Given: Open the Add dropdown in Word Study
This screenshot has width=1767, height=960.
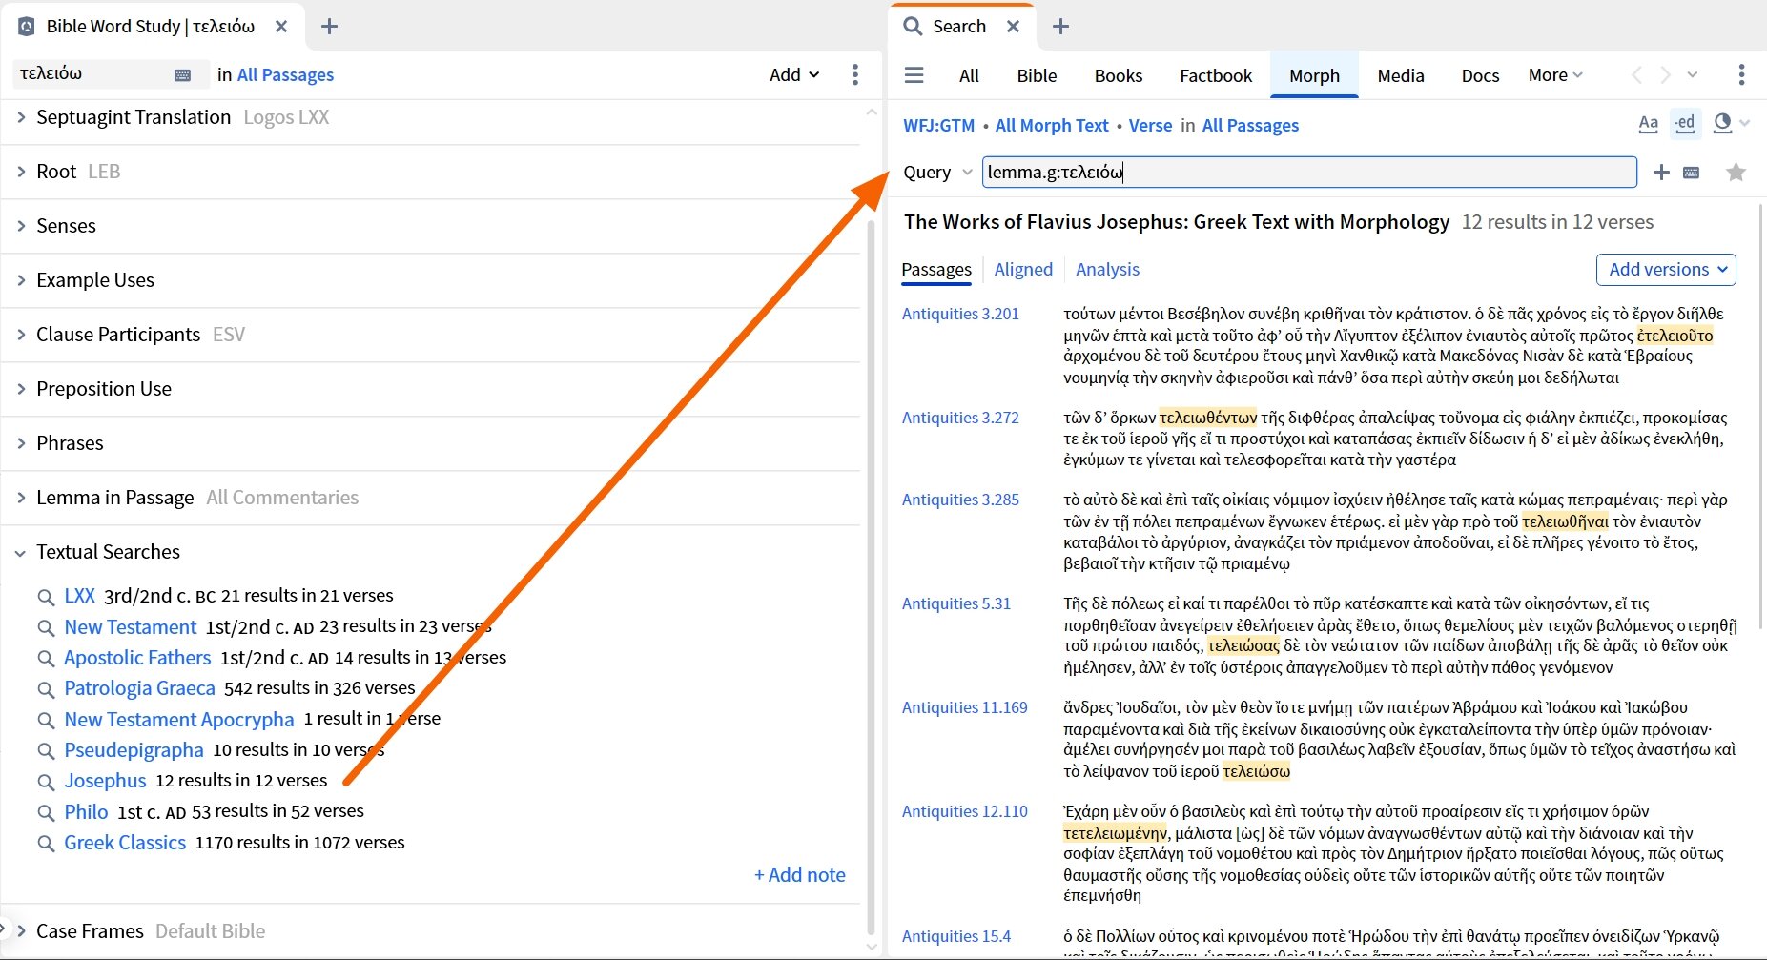Looking at the screenshot, I should coord(794,74).
